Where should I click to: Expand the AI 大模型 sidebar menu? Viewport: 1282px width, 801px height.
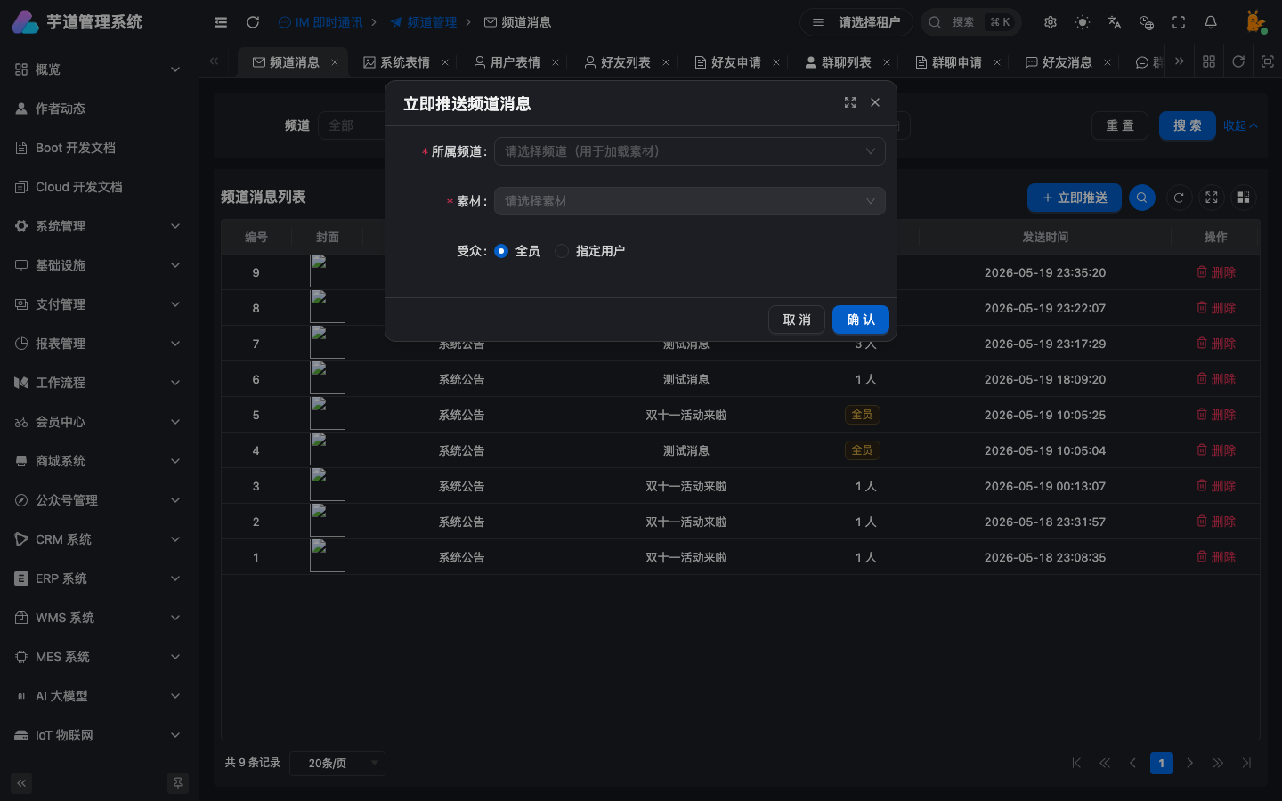pyautogui.click(x=99, y=696)
